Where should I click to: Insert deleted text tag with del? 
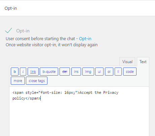pyautogui.click(x=65, y=72)
